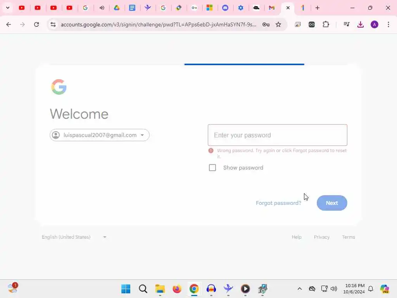397x298 pixels.
Task: Open the media player taskbar icon
Action: pos(245,289)
